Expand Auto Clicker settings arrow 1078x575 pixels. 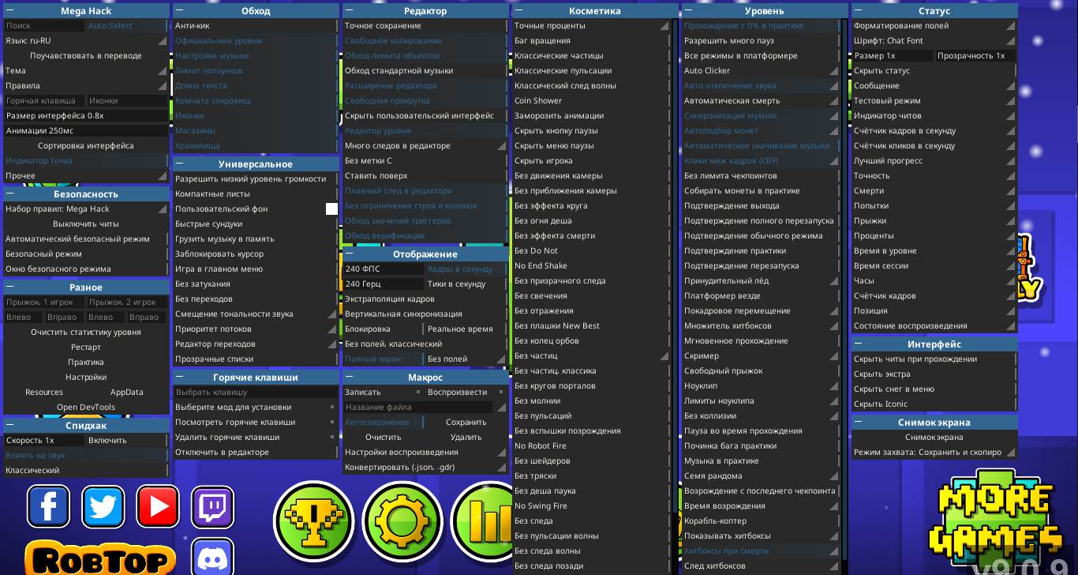click(833, 71)
